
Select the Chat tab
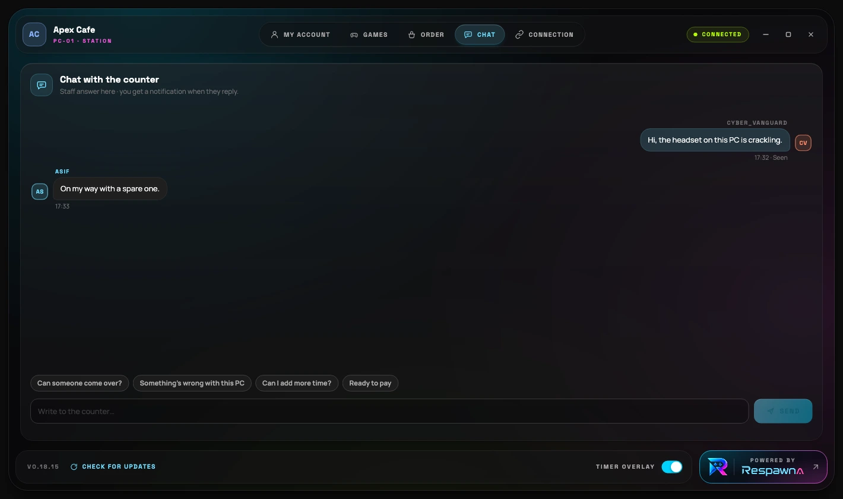480,34
